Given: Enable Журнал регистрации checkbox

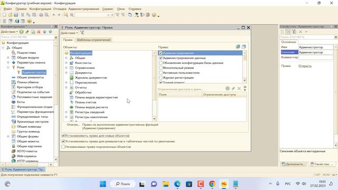Looking at the screenshot, I should click(x=161, y=78).
